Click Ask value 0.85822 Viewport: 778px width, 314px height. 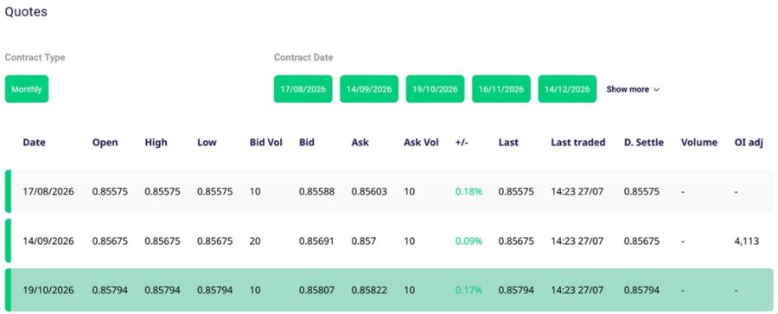(369, 290)
